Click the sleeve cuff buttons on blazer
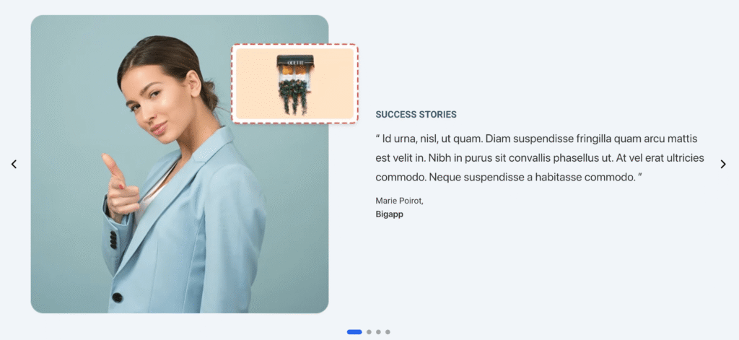Screen dimensions: 739x340 click(113, 240)
